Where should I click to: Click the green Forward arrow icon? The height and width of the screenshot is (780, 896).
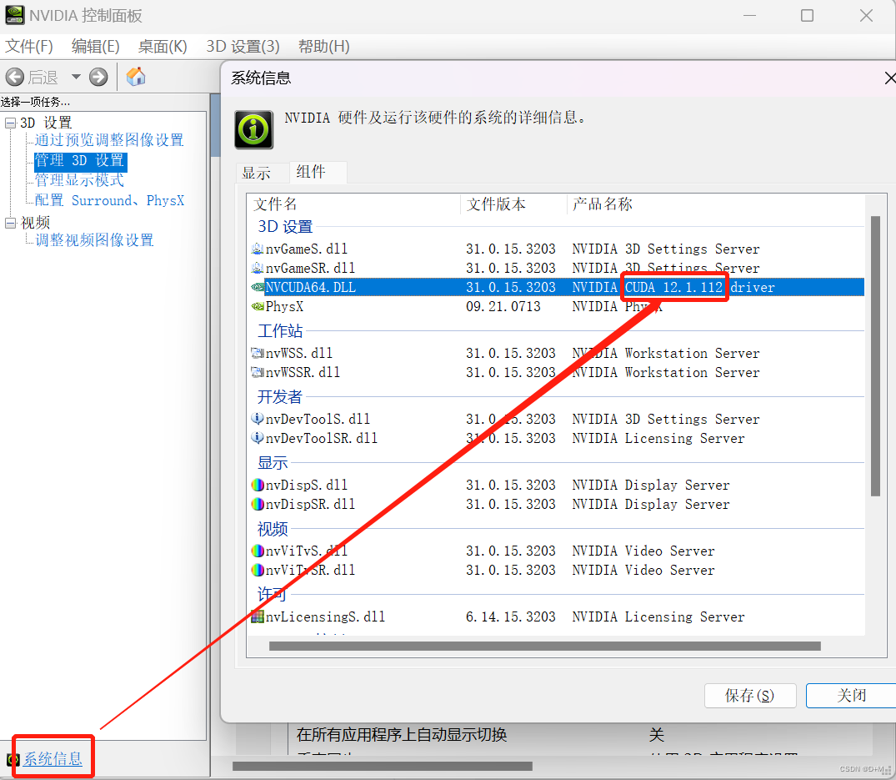coord(98,77)
